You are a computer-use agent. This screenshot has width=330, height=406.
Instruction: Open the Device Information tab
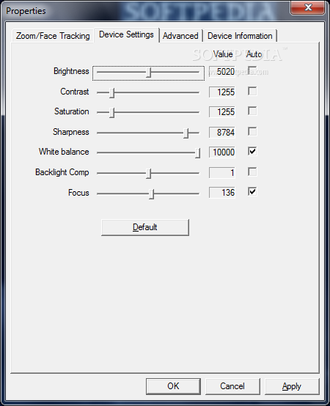[x=240, y=36]
